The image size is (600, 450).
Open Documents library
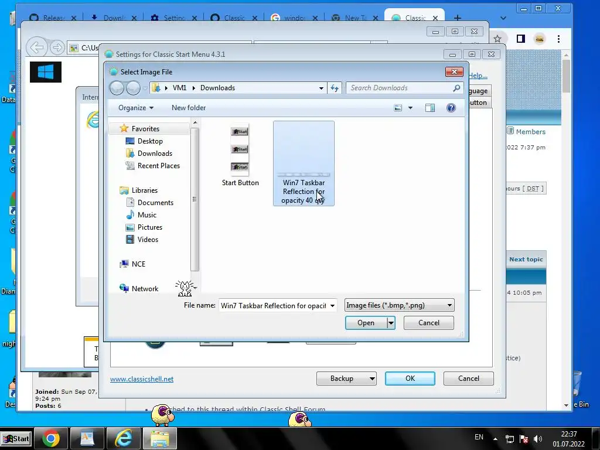coord(155,202)
